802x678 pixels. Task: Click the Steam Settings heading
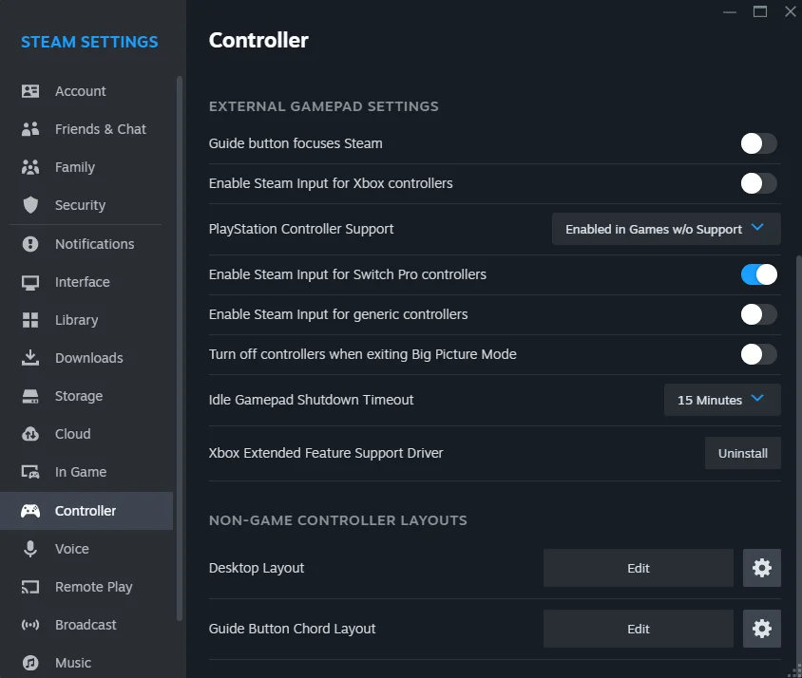coord(89,42)
